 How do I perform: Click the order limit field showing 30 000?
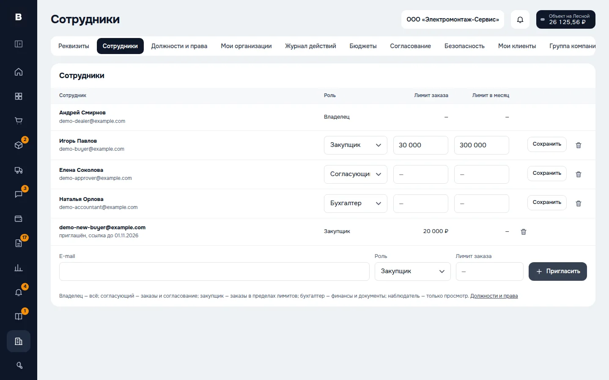tap(421, 145)
